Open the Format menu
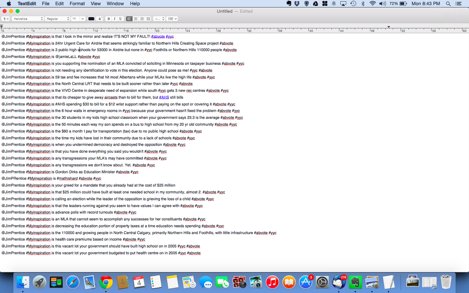Screen dimensions: 469x293 pyautogui.click(x=77, y=4)
